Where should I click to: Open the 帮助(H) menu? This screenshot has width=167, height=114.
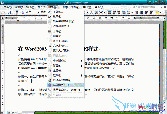[99, 7]
